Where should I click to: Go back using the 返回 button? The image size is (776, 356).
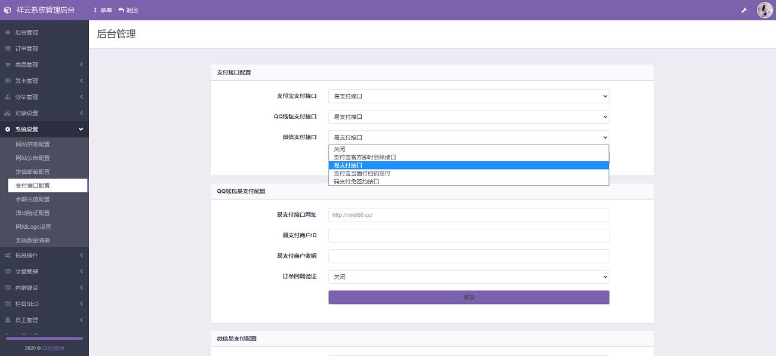pos(128,10)
